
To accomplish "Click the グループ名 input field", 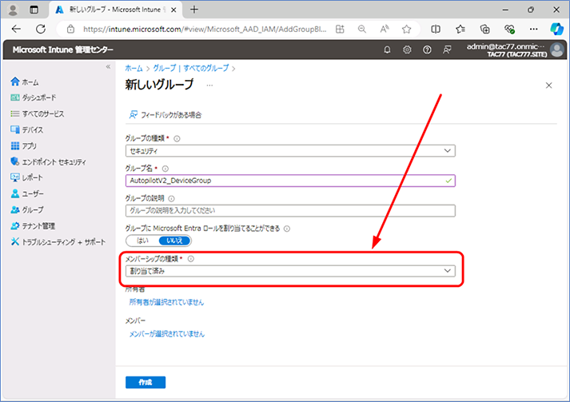I will 290,181.
